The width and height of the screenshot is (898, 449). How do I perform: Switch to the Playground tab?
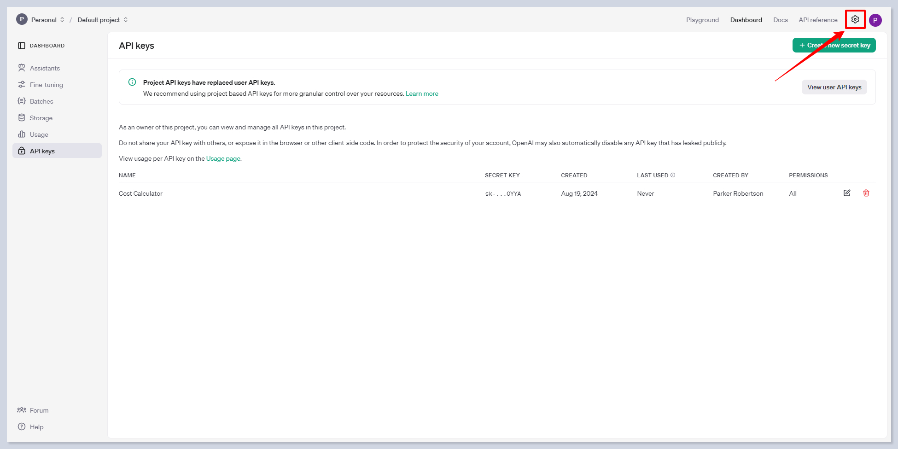click(x=702, y=20)
